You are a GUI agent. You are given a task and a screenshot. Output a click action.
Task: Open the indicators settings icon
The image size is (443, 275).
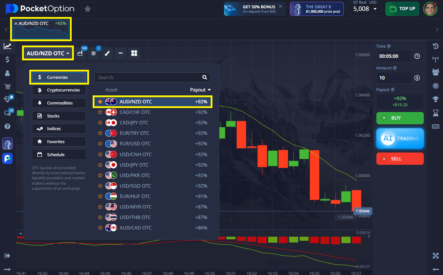coord(94,53)
